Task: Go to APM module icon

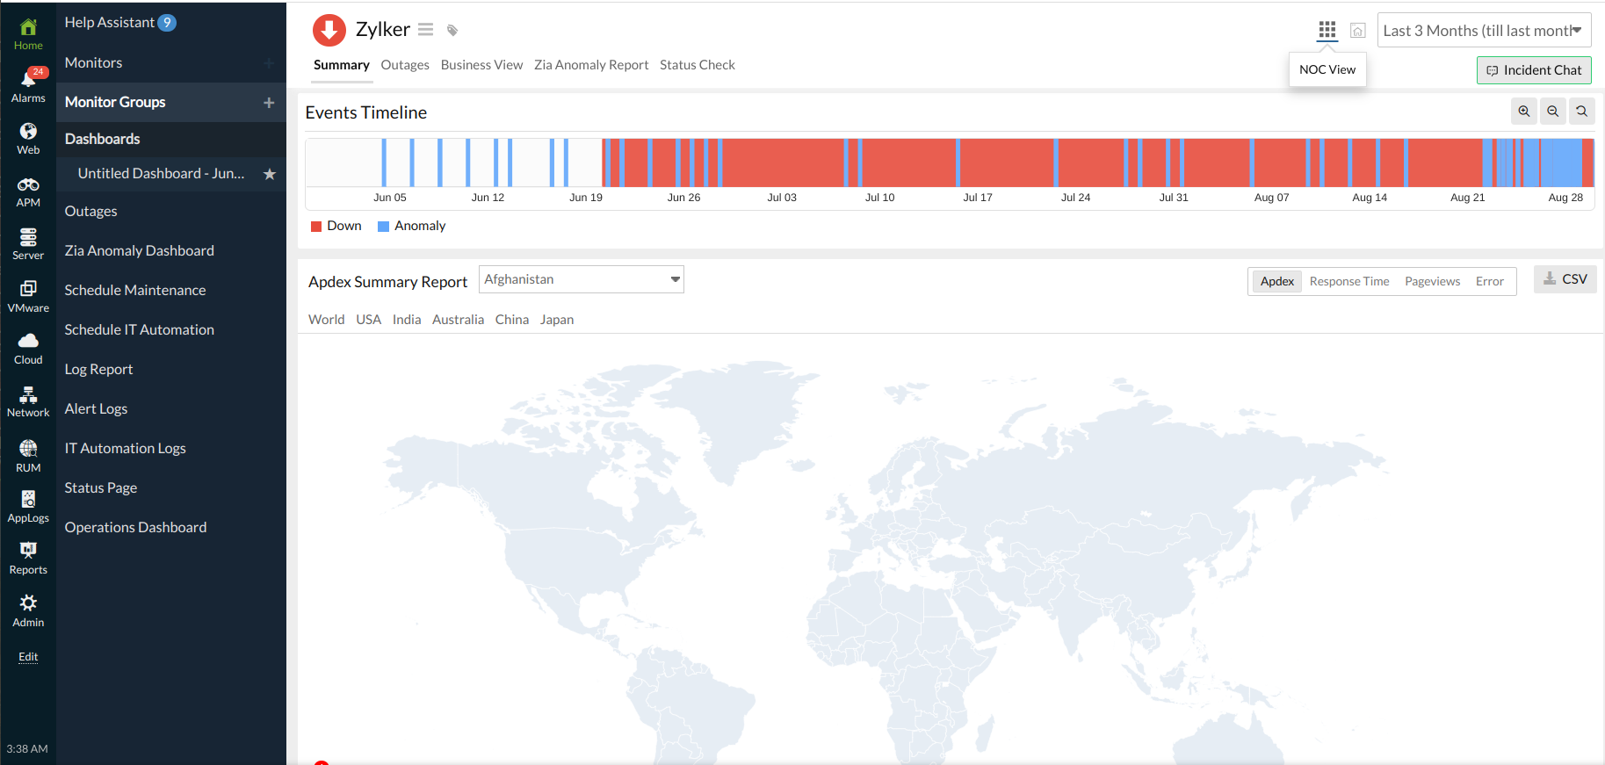Action: (x=28, y=191)
